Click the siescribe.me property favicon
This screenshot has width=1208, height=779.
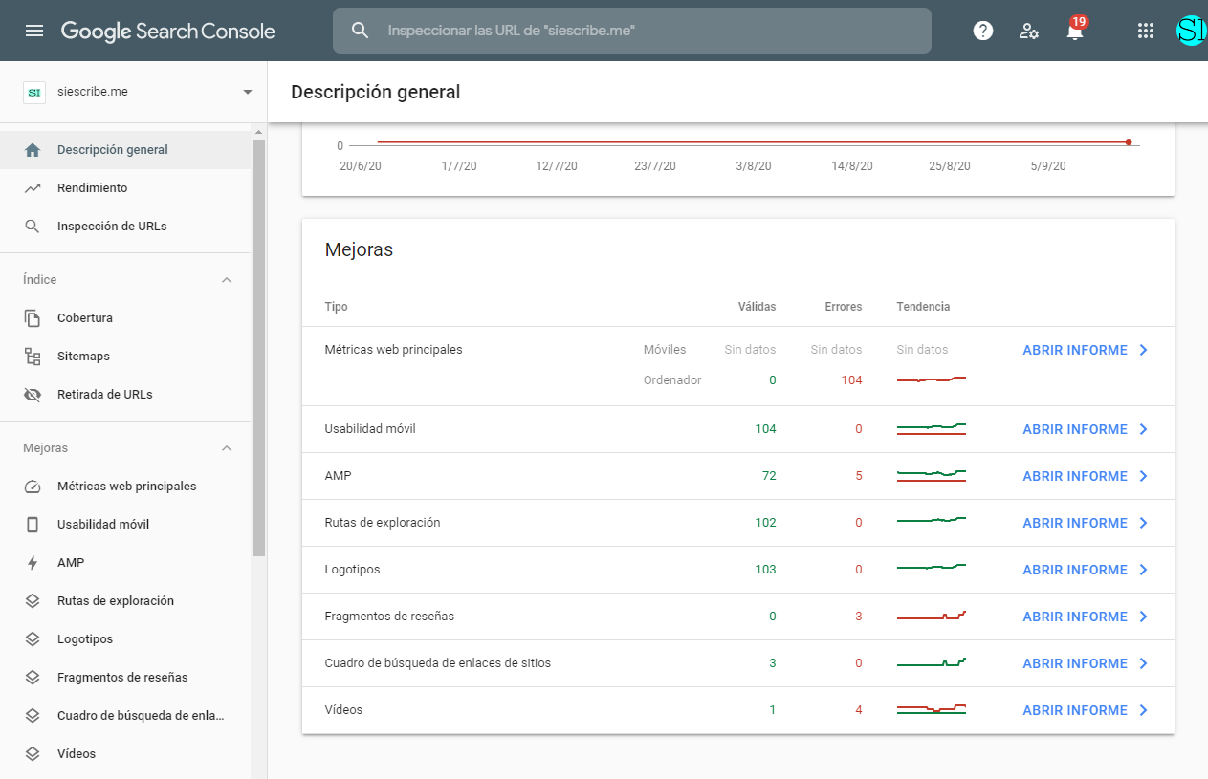[34, 92]
